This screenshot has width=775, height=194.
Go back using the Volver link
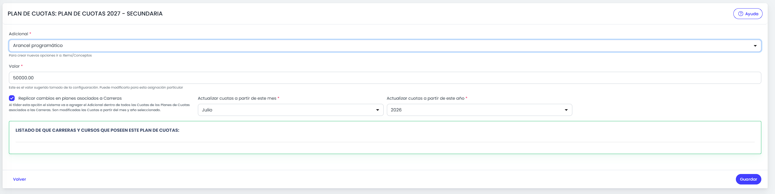(x=19, y=179)
